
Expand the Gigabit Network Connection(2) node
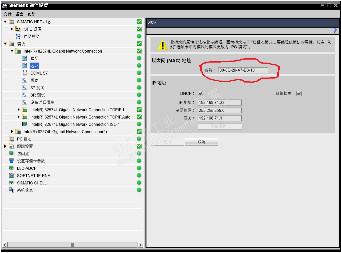12,131
